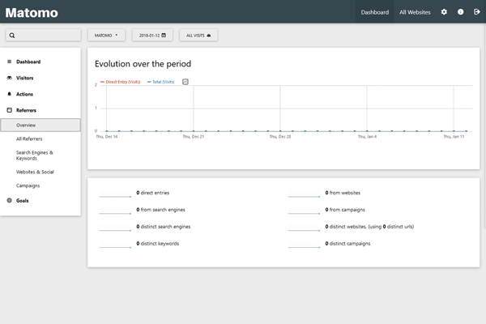Toggle the Direct Entry (Visits) legend series
This screenshot has width=486, height=324.
point(122,82)
